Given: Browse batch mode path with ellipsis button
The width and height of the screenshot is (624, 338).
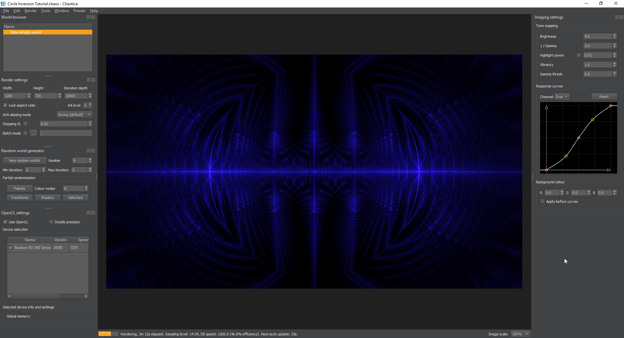Looking at the screenshot, I should 33,133.
